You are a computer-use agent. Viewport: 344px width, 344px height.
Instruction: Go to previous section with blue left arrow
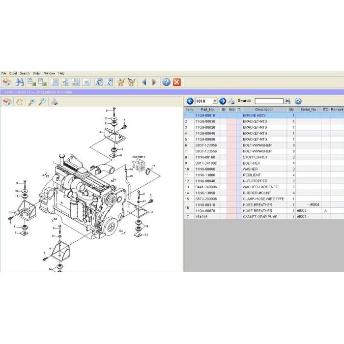tap(190, 101)
